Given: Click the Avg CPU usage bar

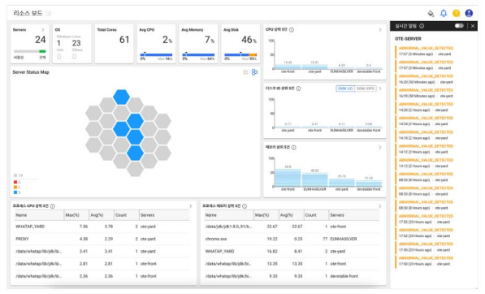Looking at the screenshot, I should [156, 54].
